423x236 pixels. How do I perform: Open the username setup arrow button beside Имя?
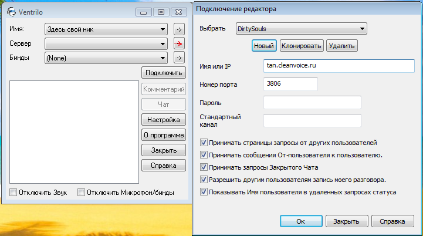click(x=179, y=29)
